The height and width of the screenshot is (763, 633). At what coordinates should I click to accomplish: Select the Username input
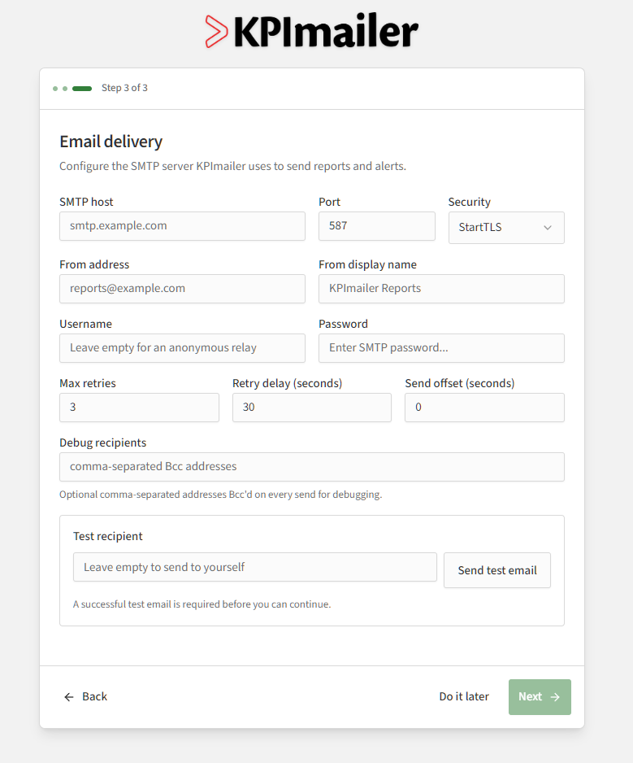(x=182, y=348)
